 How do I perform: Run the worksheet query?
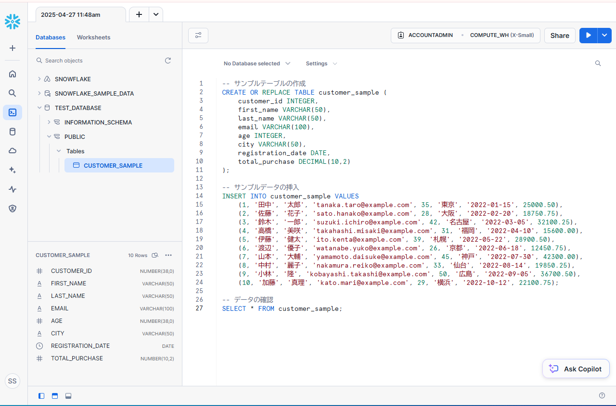588,36
